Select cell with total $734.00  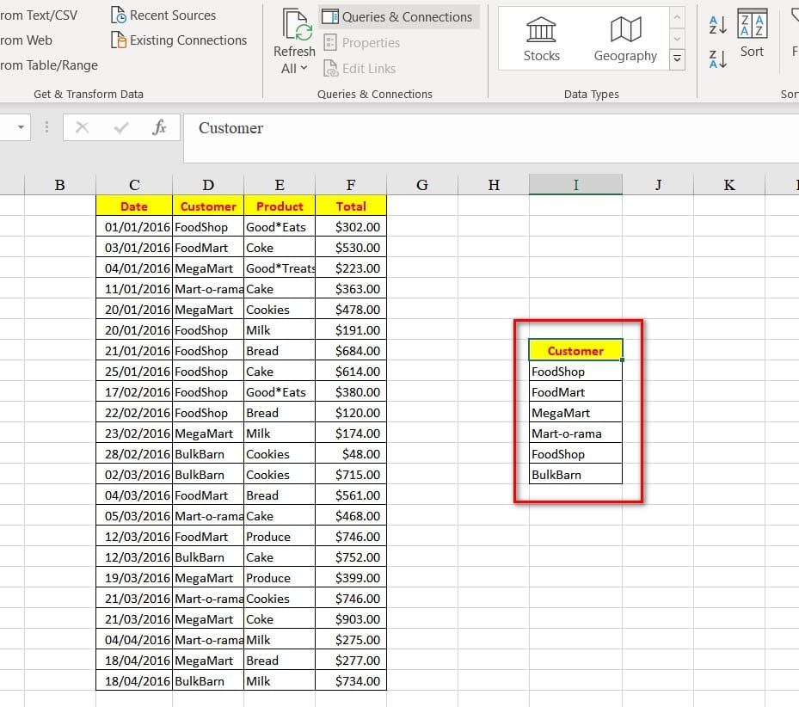coord(351,681)
